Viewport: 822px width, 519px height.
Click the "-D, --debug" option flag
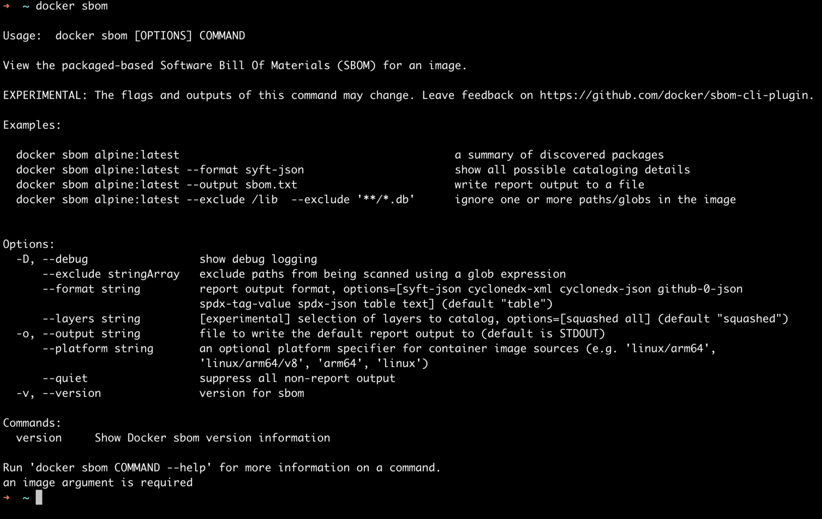point(52,259)
